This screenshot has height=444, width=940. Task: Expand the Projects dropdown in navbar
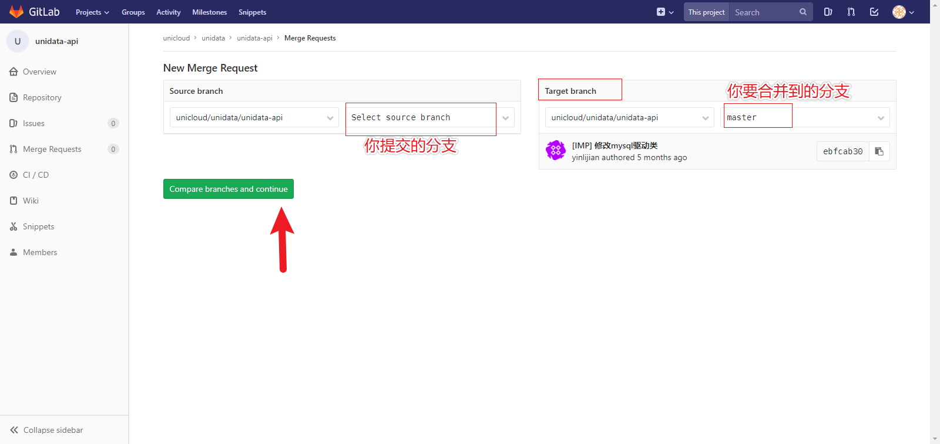(x=92, y=12)
